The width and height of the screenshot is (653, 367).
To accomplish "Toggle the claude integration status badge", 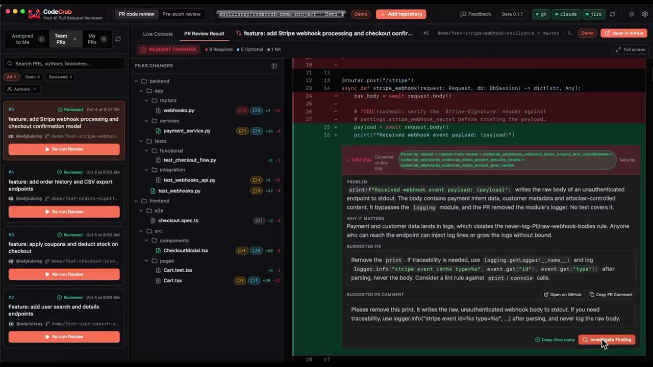I will click(566, 14).
